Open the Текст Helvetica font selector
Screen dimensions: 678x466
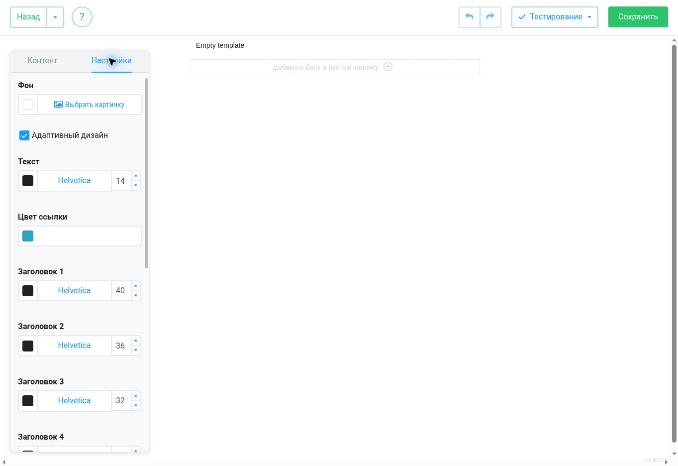74,181
